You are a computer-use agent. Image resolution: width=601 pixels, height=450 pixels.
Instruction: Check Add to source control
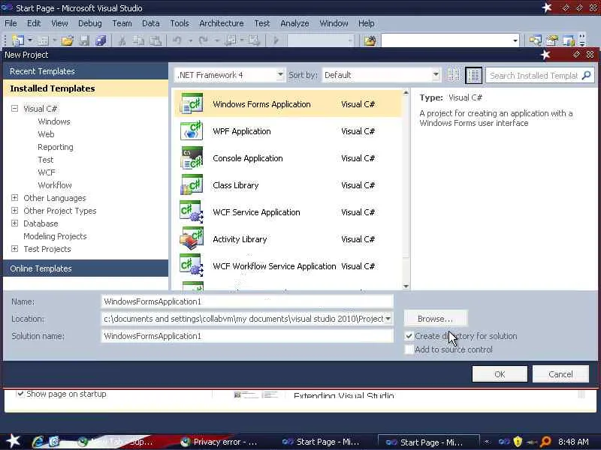(x=409, y=349)
